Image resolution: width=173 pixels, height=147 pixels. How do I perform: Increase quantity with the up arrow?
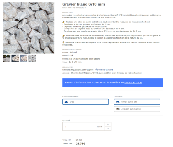[108, 124]
